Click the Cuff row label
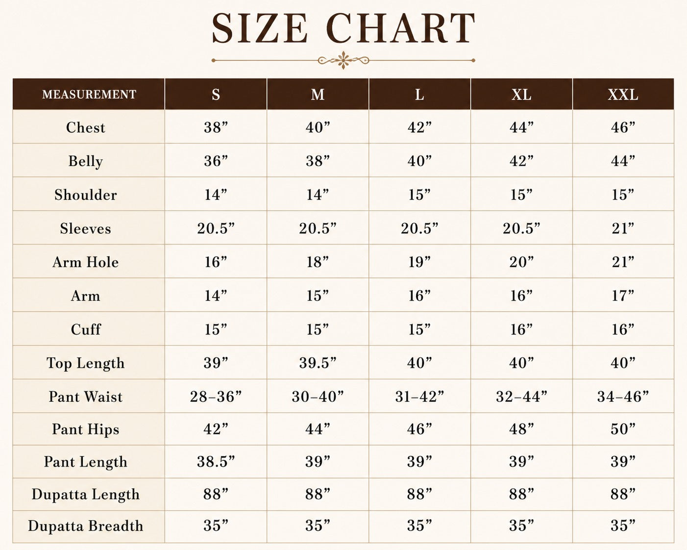This screenshot has width=687, height=550. click(x=86, y=329)
